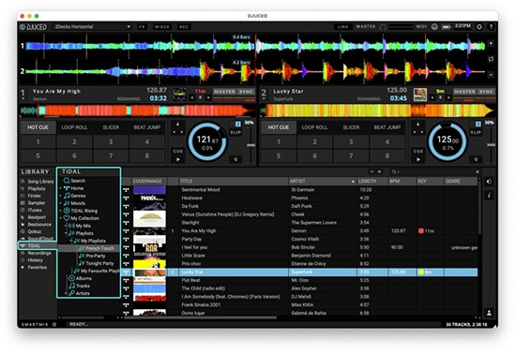Viewport: 516px width, 353px height.
Task: Toggle Ableton LINK button
Action: tap(342, 27)
